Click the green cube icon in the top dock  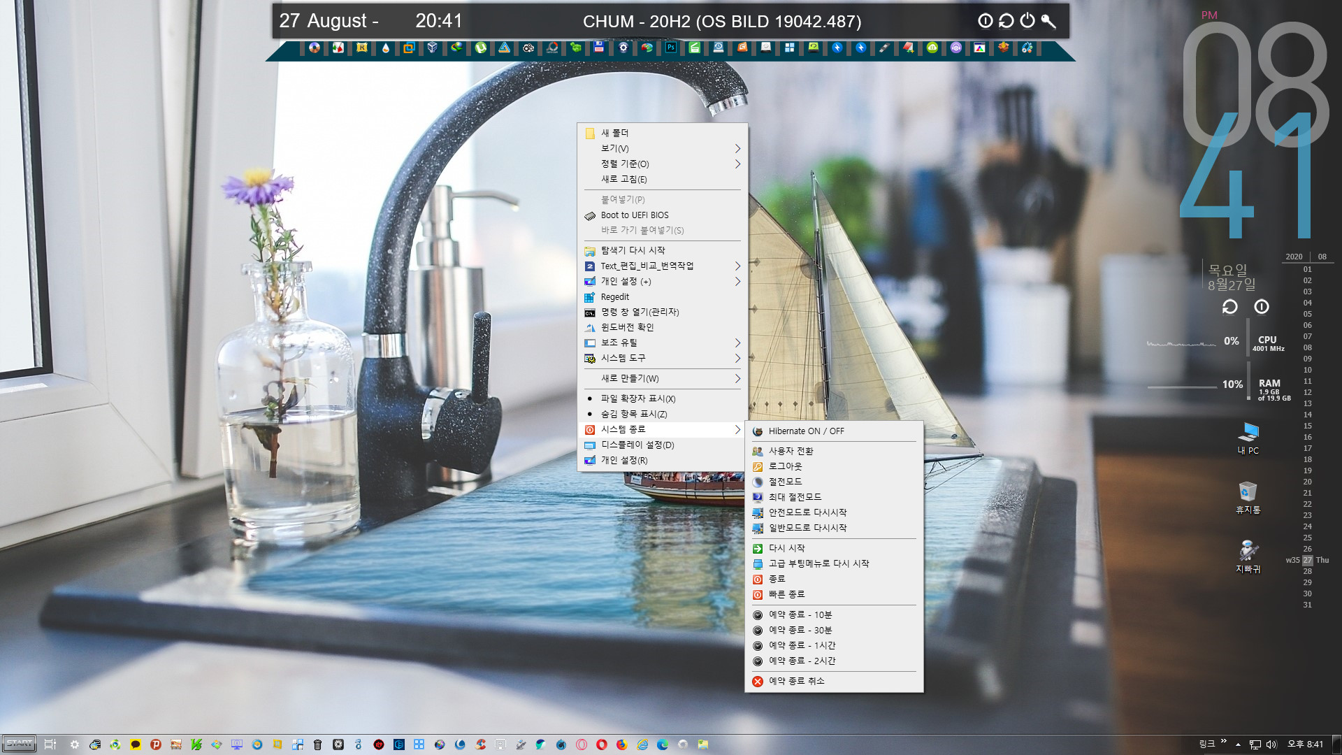(575, 48)
